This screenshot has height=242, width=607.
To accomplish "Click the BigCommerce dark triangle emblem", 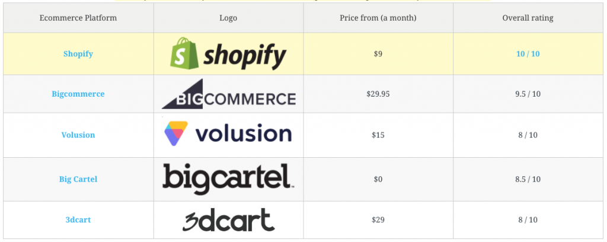I will click(x=182, y=94).
